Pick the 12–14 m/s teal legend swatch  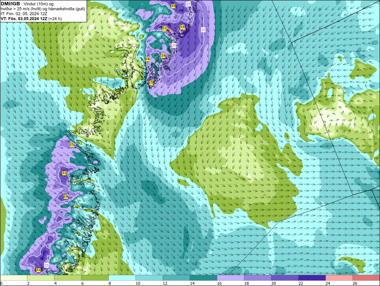[x=176, y=278]
